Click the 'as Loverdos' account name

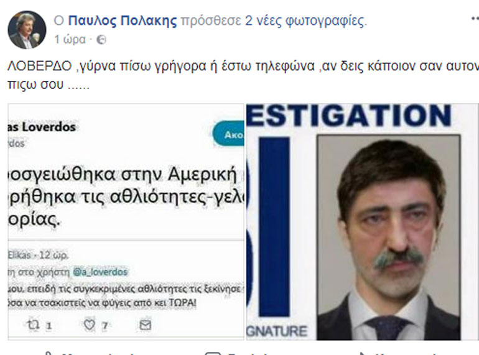[42, 127]
